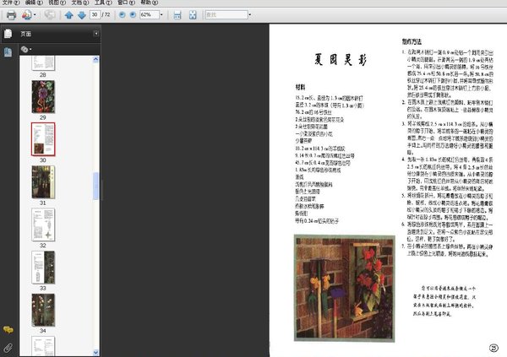Open the 文档 (Document) menu

click(80, 3)
